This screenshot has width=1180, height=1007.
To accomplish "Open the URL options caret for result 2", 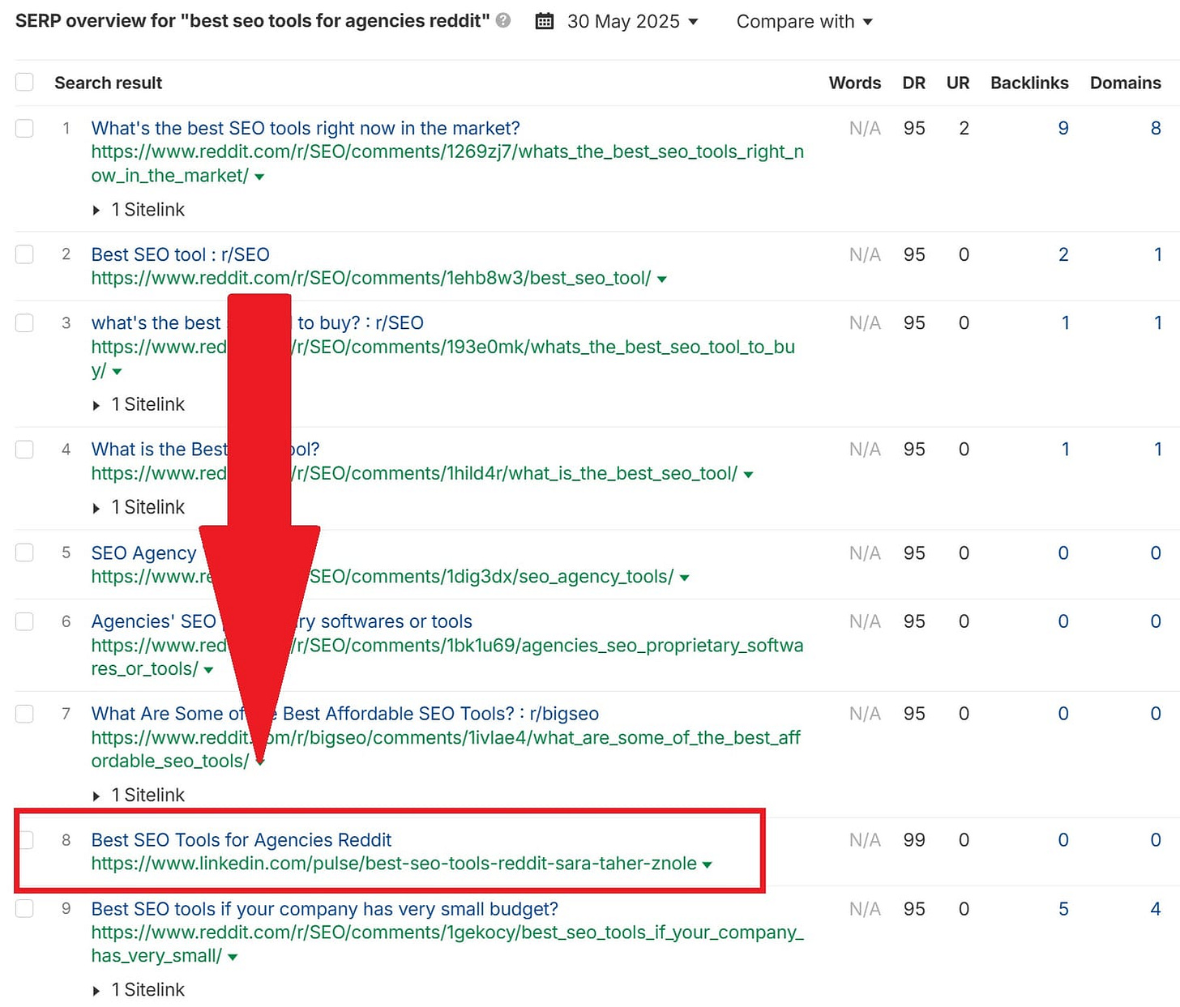I will (662, 278).
